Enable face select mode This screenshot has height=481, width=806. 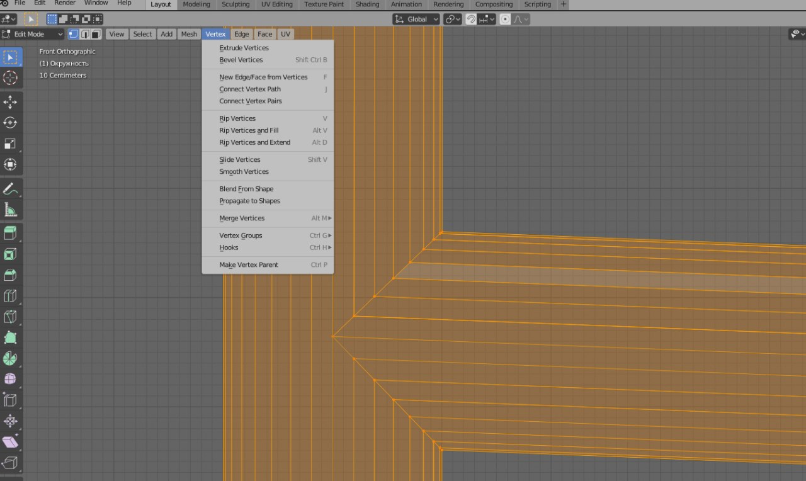tap(96, 34)
